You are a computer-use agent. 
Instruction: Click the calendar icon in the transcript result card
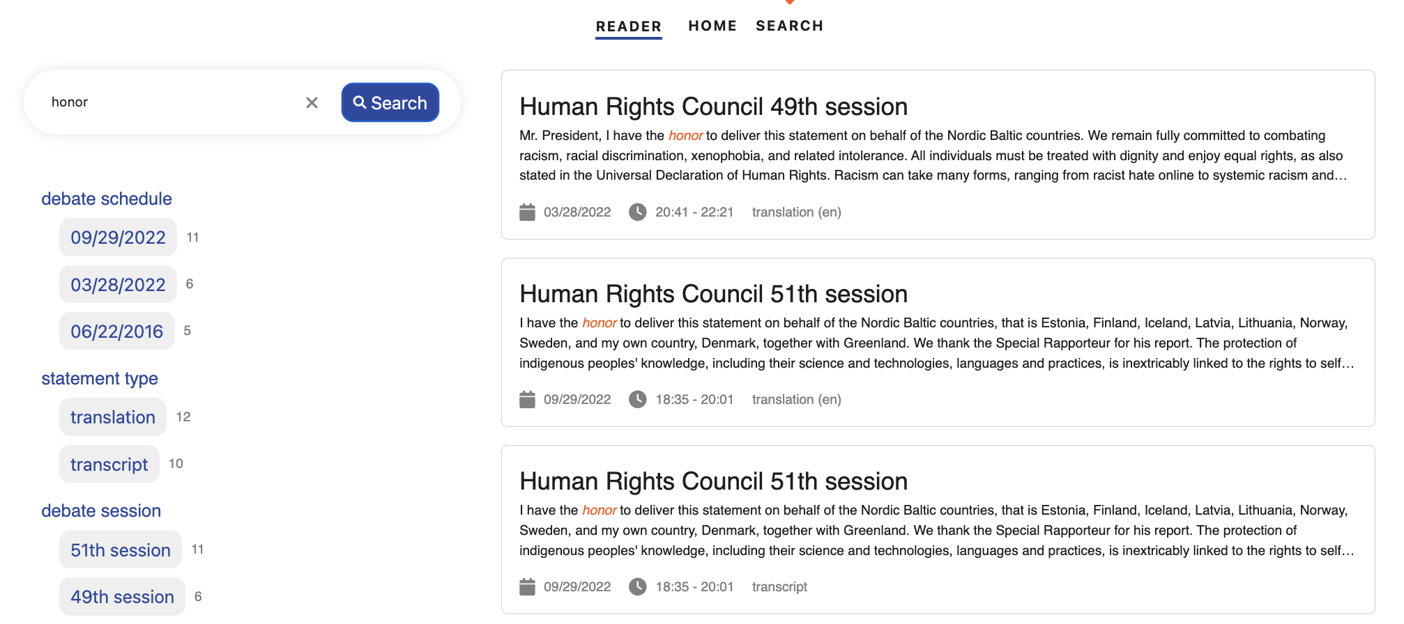[x=527, y=586]
